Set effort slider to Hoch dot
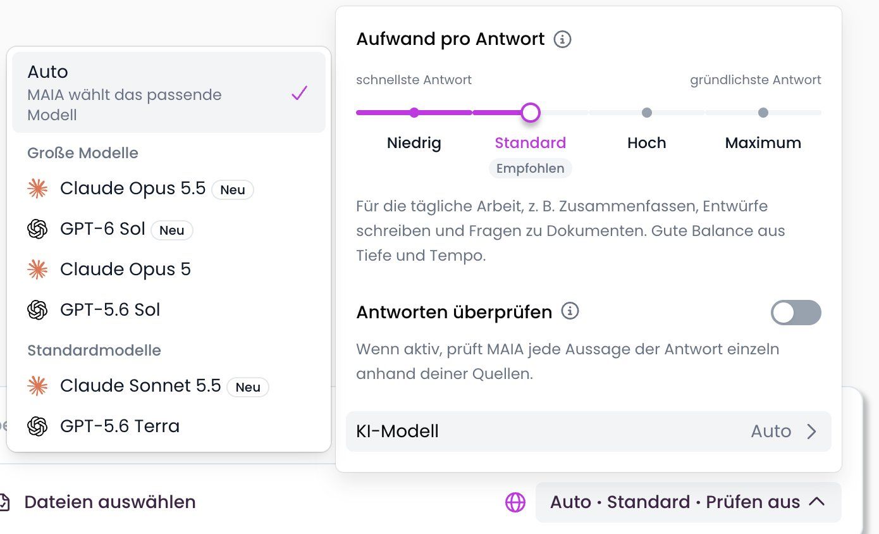The image size is (879, 534). (x=647, y=113)
